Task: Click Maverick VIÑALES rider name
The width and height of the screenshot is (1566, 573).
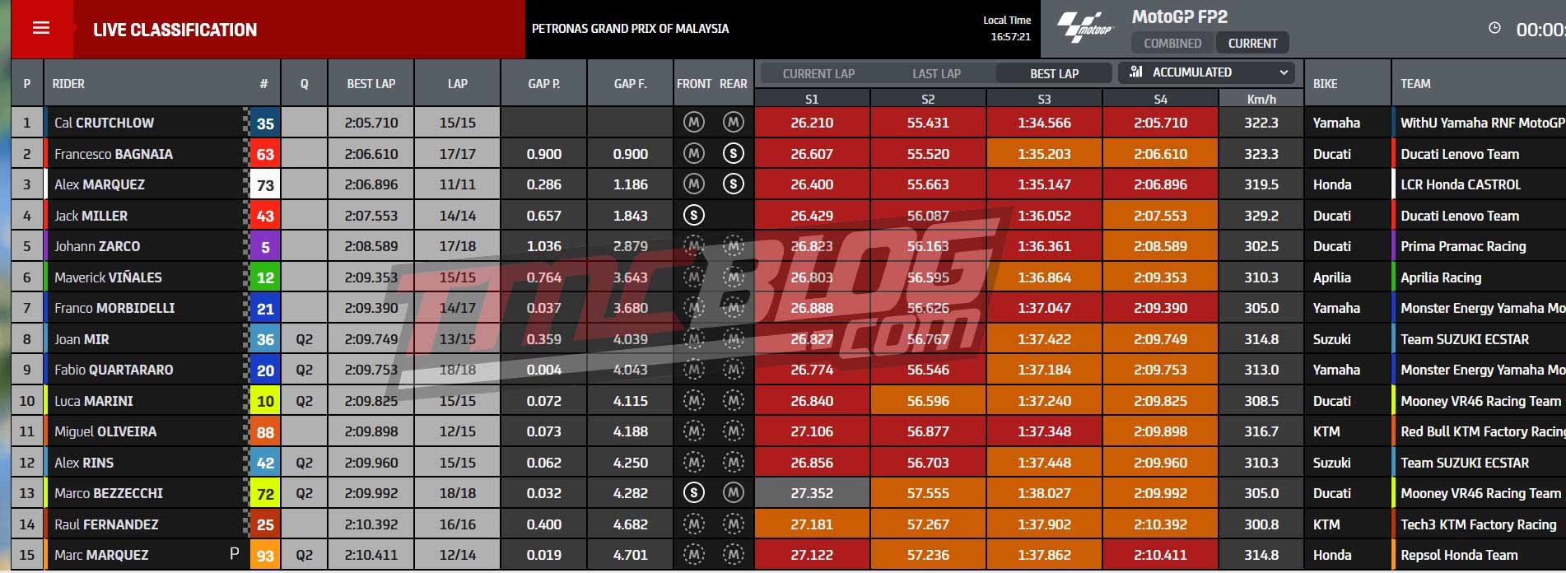Action: pos(108,277)
